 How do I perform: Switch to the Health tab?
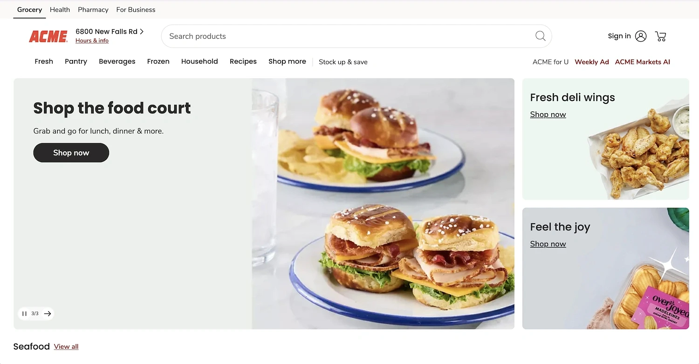[x=60, y=9]
